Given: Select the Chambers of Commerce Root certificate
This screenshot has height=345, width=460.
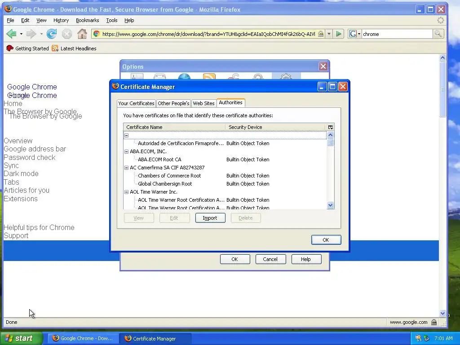Looking at the screenshot, I should [225, 176].
